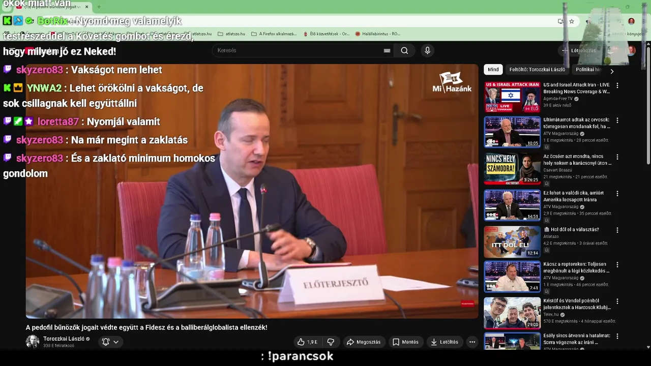Screen dimensions: 651x366
Task: Close the browser tab with the X
Action: pyautogui.click(x=86, y=7)
